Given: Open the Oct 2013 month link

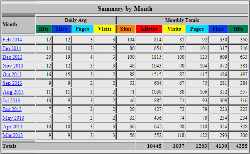Looking at the screenshot, I should 12,75.
